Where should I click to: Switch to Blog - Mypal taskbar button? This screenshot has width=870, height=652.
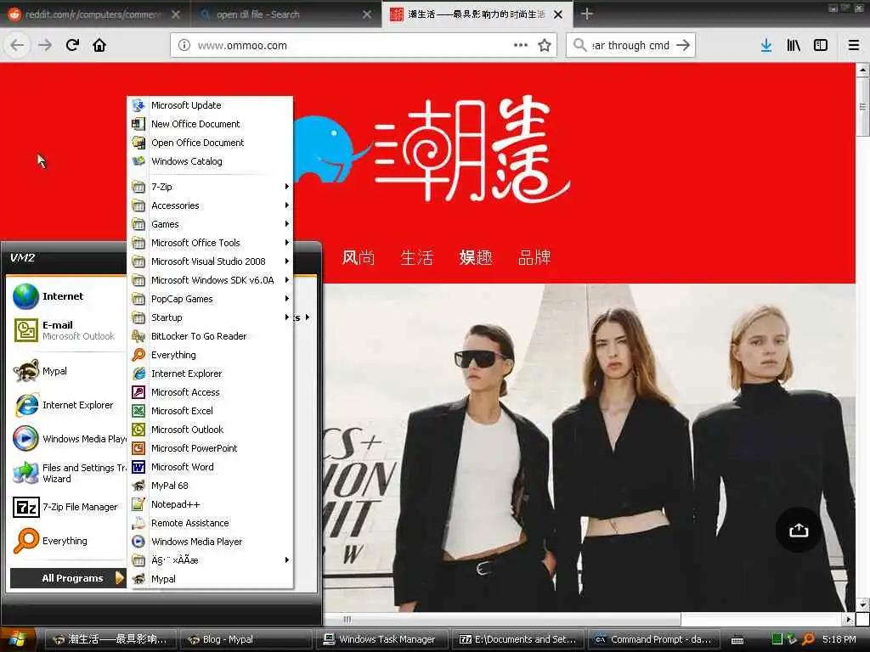pos(246,640)
